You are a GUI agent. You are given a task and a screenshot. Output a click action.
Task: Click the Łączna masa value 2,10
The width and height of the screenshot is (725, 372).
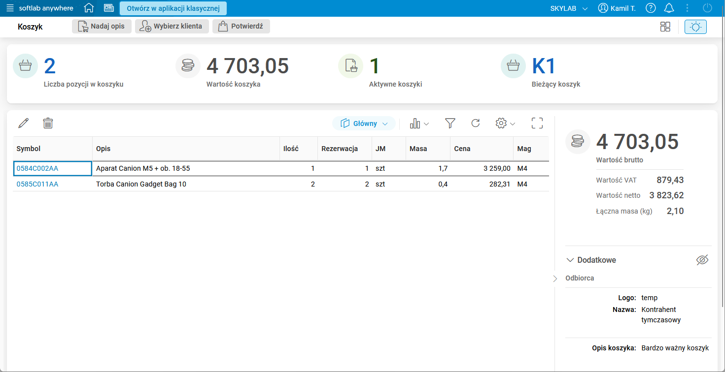[675, 211]
